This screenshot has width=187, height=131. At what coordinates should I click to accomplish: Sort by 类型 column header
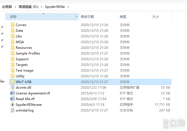pyautogui.click(x=134, y=17)
